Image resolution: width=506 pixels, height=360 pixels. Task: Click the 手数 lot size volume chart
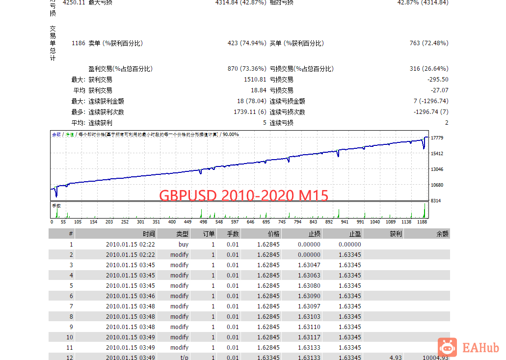pos(240,210)
